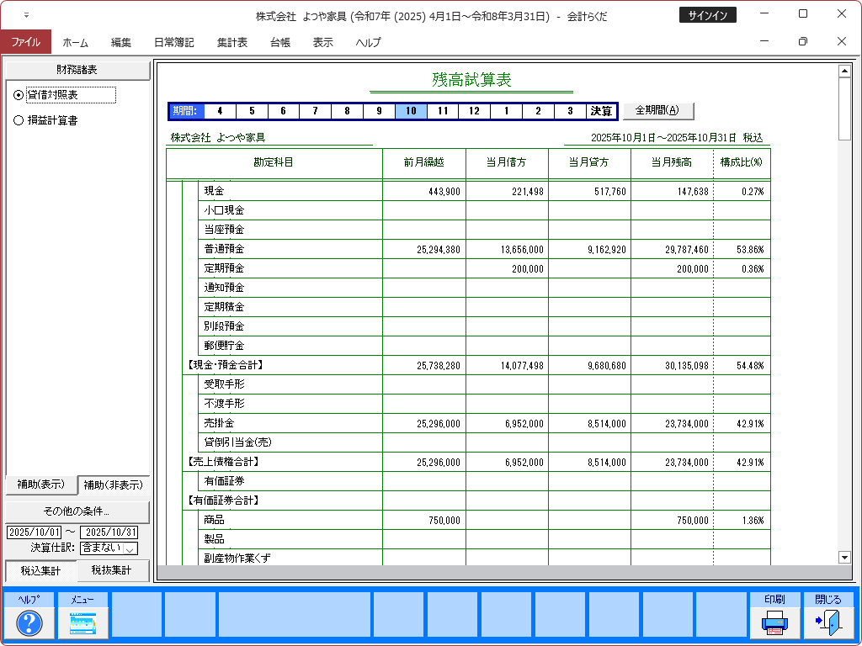This screenshot has height=646, width=862.
Task: Click the quick access toolbar dropdown arrow
Action: click(x=25, y=16)
